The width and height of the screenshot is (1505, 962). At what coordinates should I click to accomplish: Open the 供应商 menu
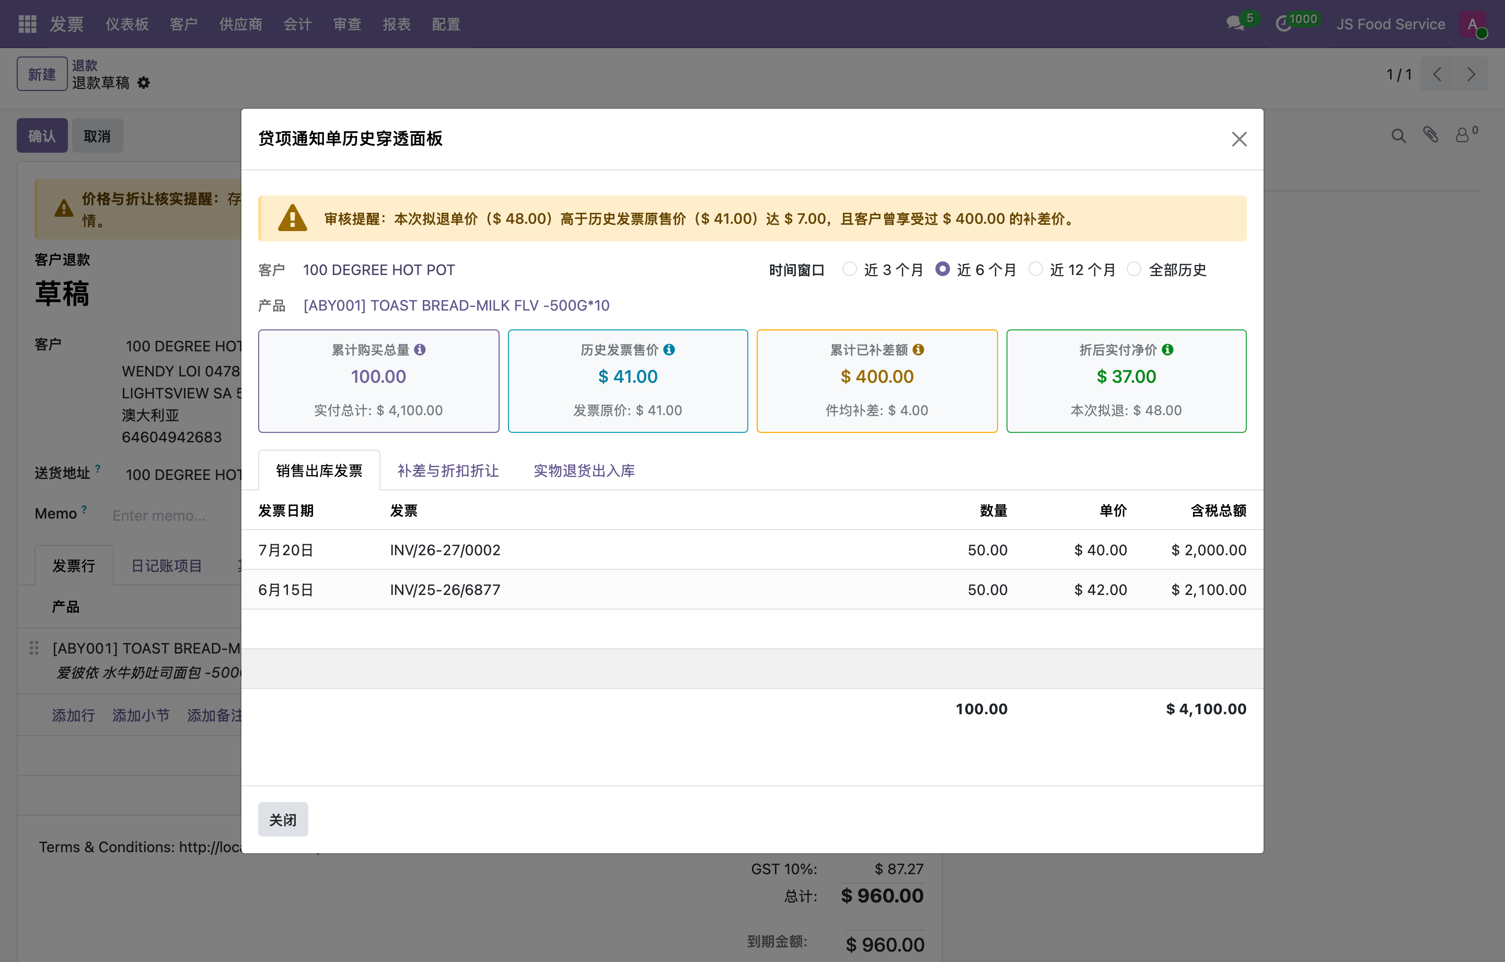pyautogui.click(x=240, y=24)
